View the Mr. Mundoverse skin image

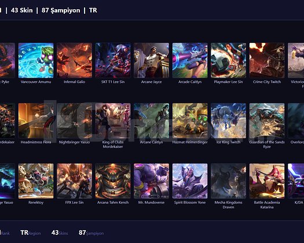coord(151,181)
